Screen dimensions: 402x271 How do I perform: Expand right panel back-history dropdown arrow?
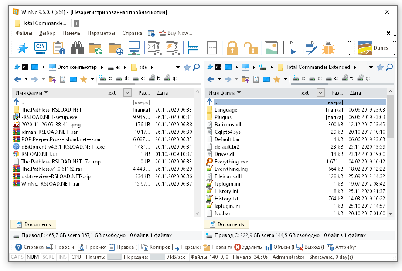tap(219, 79)
